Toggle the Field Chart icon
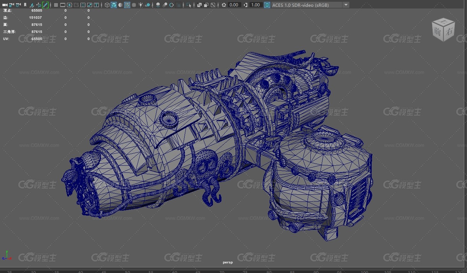The height and width of the screenshot is (273, 467). pyautogui.click(x=83, y=5)
